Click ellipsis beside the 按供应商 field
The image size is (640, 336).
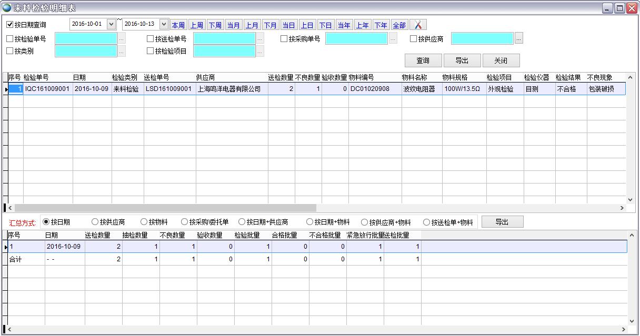click(x=519, y=38)
